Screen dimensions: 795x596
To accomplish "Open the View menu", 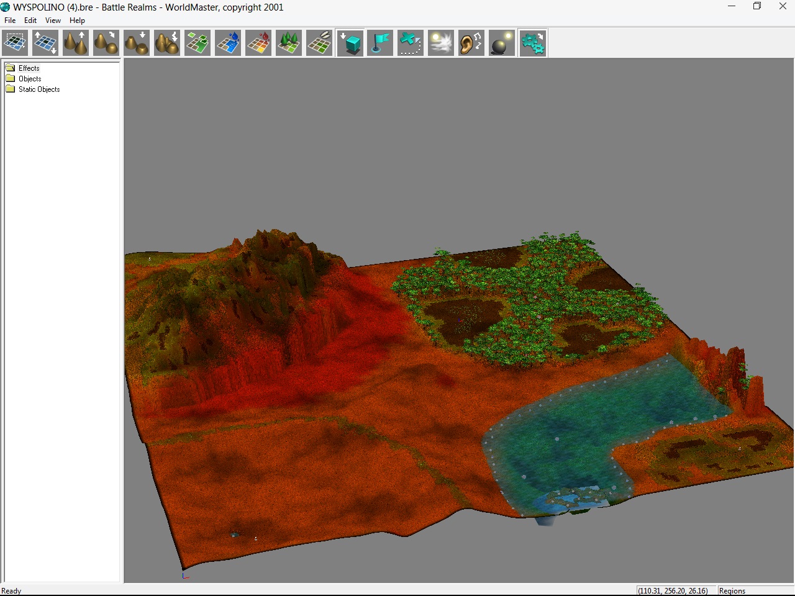I will coord(53,20).
